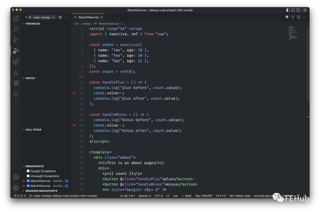
Task: Open the Extensions icon
Action: (15, 62)
